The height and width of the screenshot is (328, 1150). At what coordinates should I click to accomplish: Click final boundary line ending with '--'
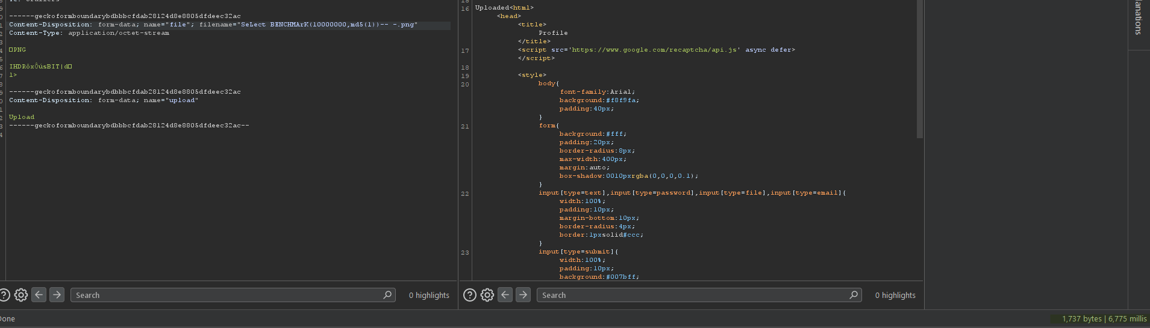[129, 126]
